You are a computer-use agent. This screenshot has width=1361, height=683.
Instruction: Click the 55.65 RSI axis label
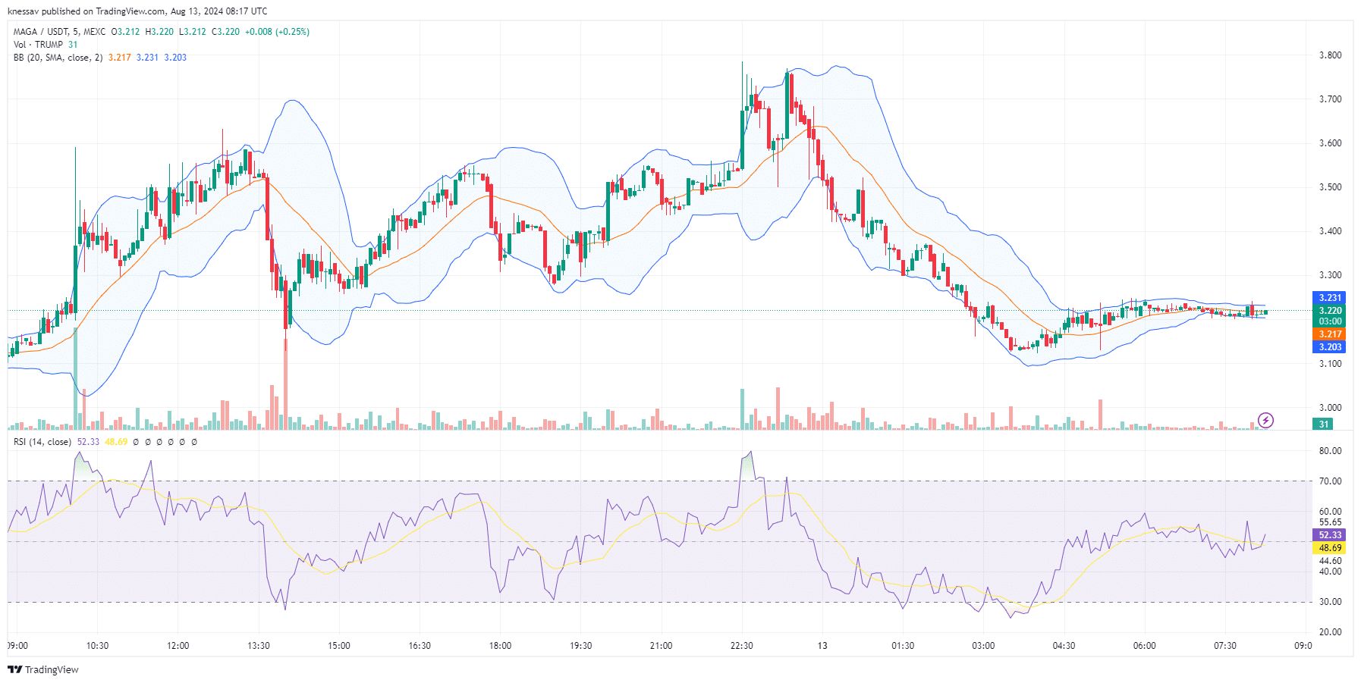[1330, 522]
